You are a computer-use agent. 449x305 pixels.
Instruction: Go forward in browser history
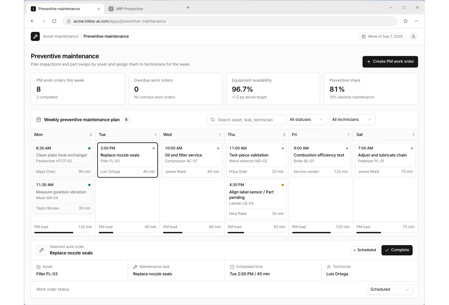(43, 21)
